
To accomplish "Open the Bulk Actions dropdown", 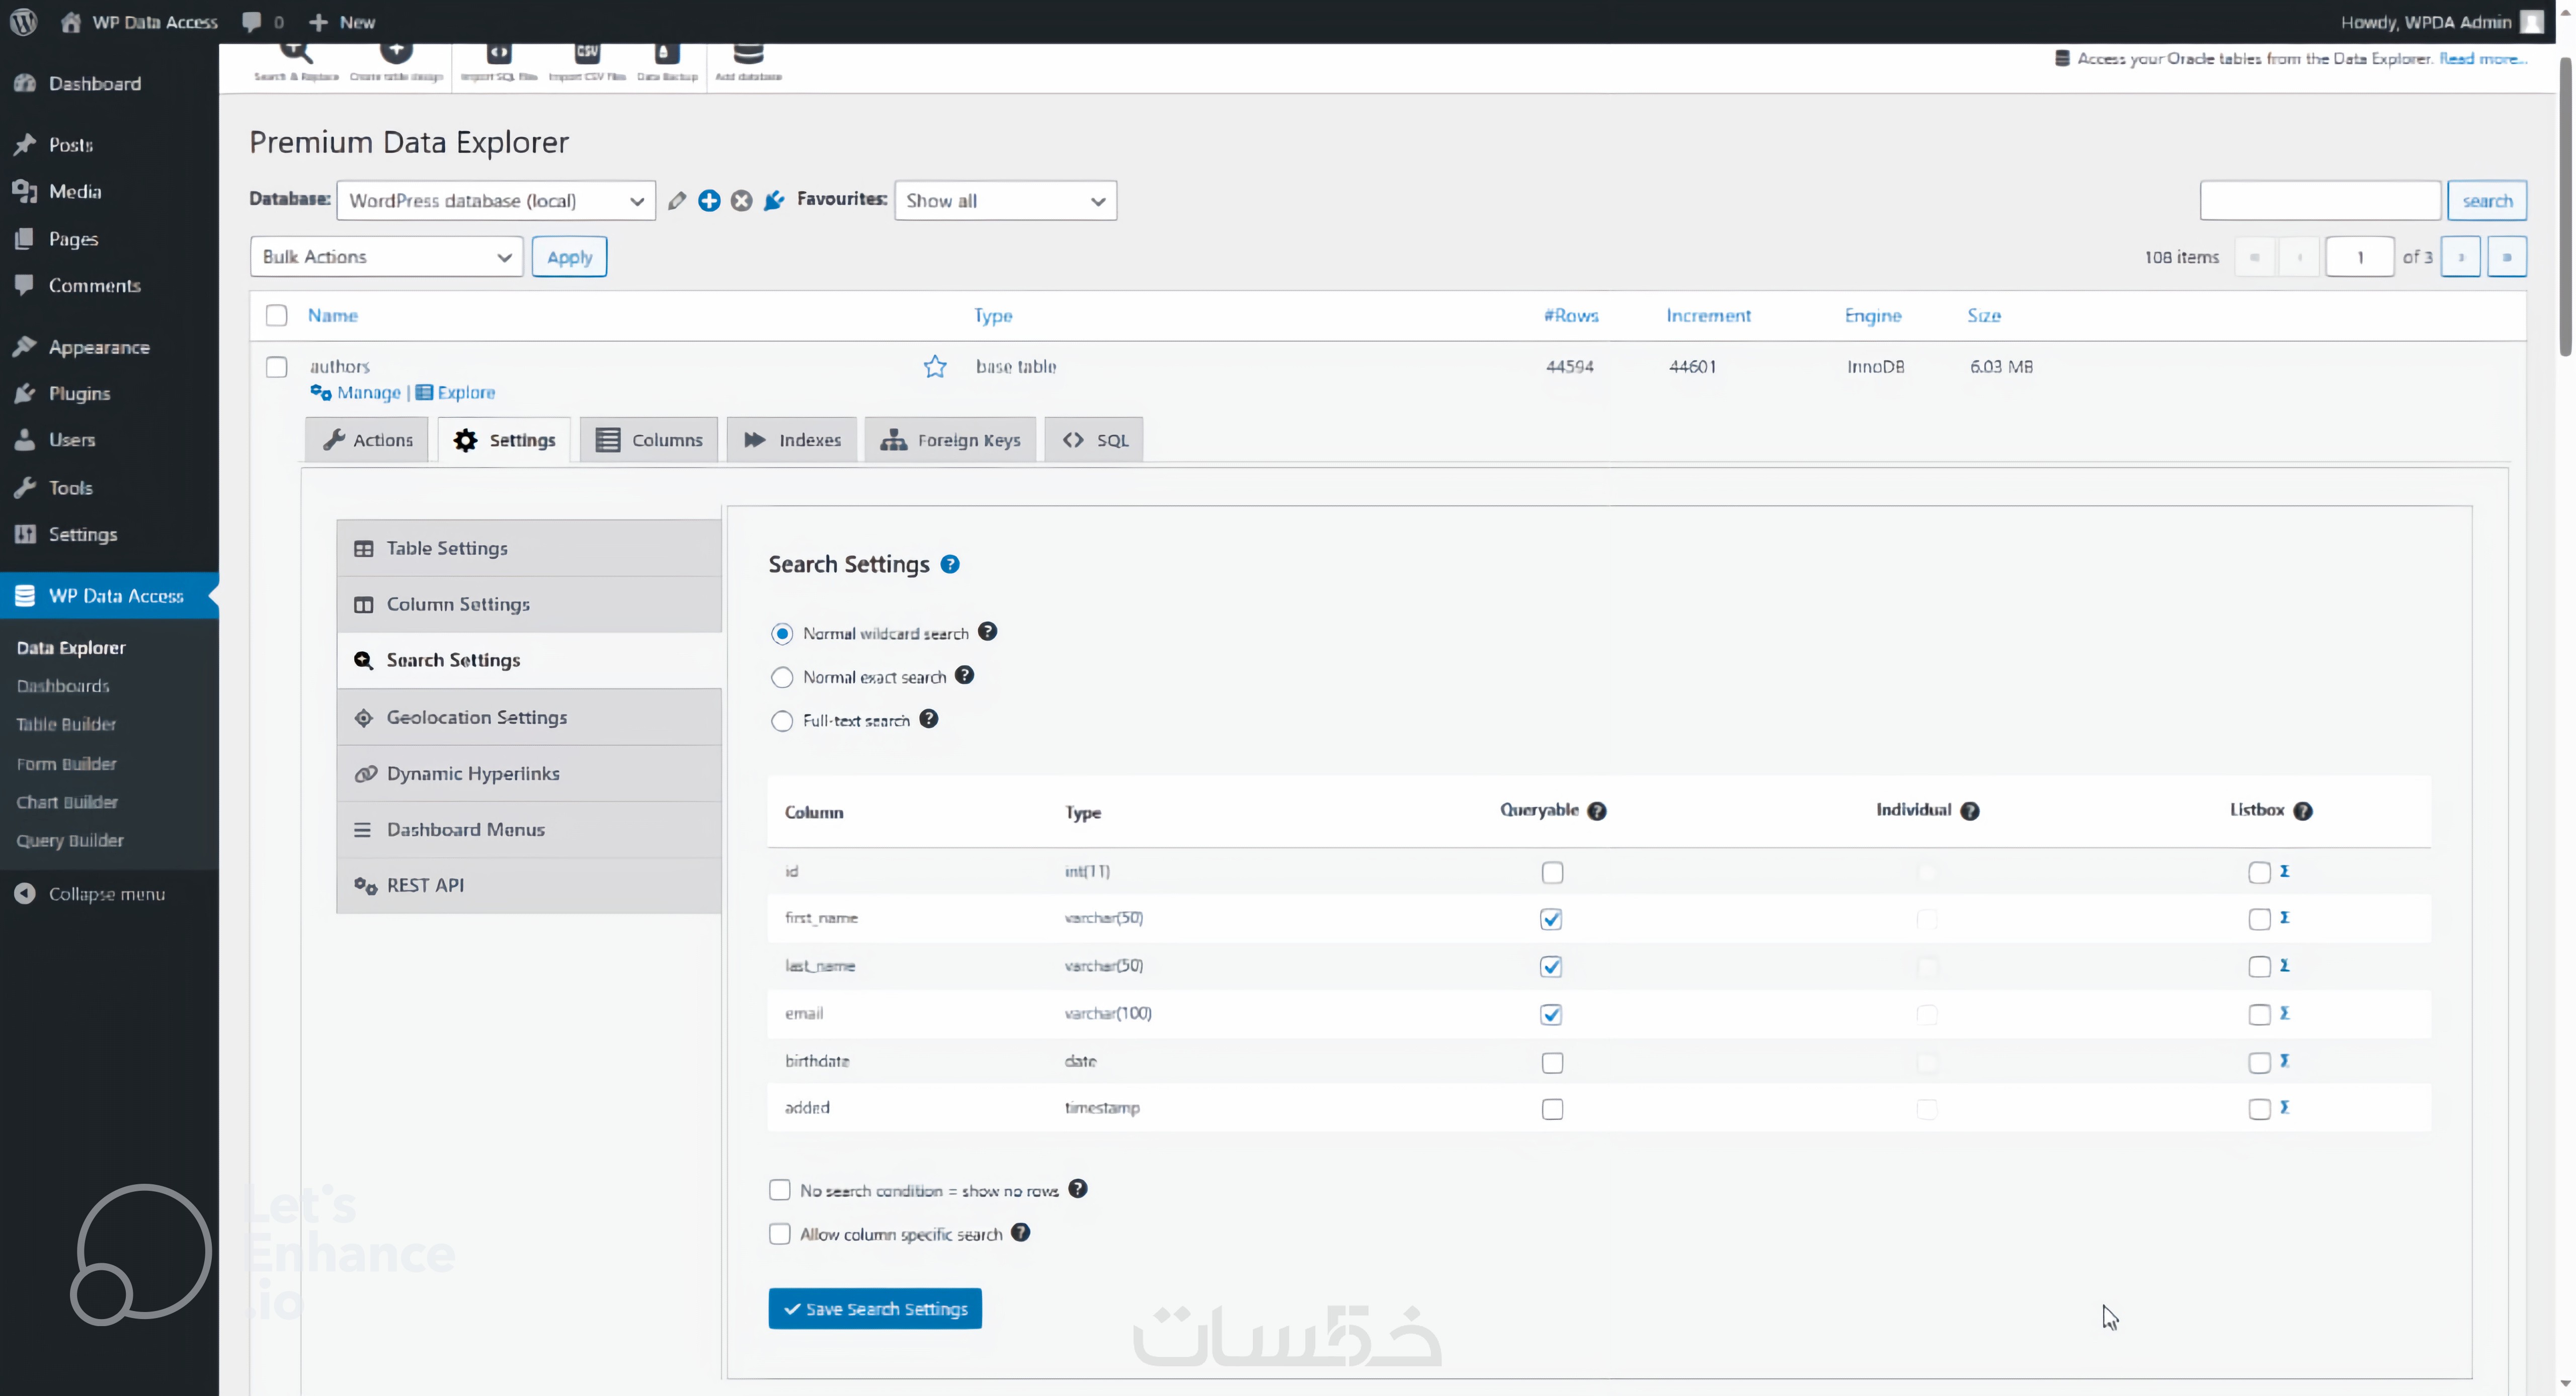I will coord(386,257).
